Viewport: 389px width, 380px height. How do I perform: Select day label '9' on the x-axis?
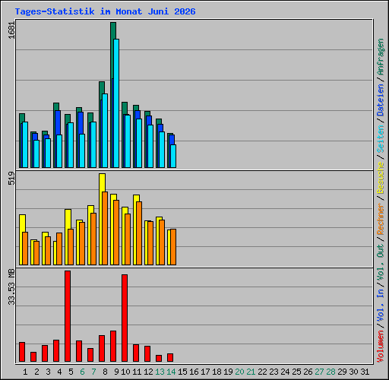[116, 372]
